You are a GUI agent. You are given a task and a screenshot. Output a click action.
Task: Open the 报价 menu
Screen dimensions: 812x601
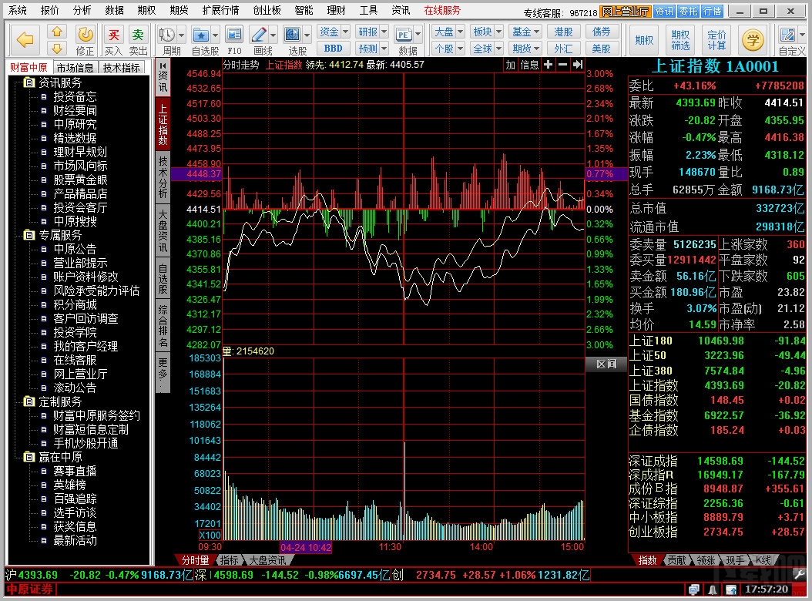click(x=50, y=10)
